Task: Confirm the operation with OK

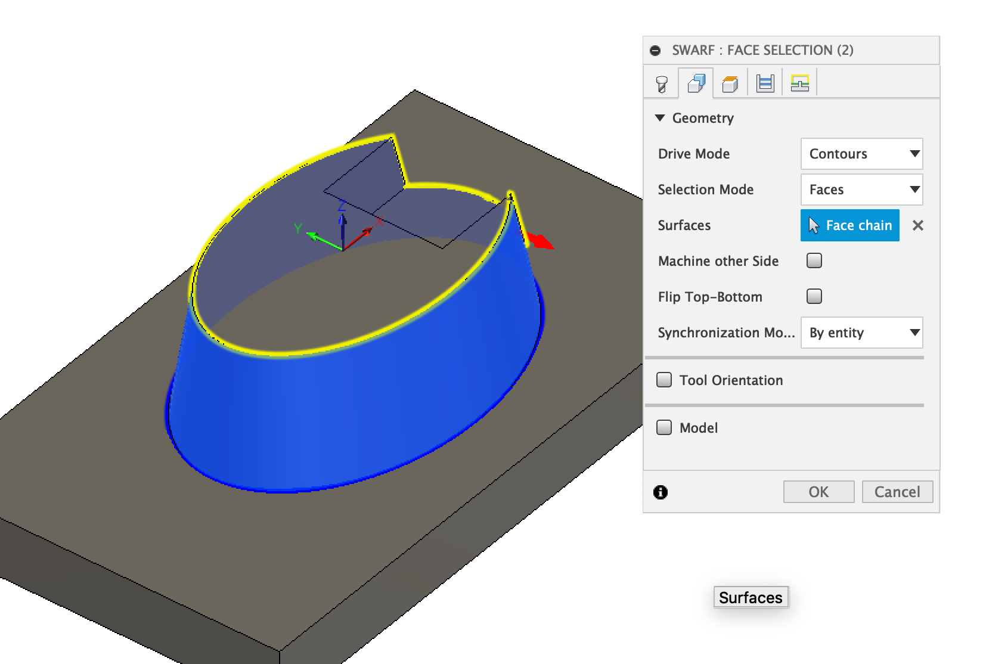Action: [818, 492]
